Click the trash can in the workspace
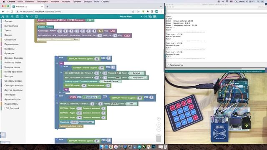 [159, 138]
